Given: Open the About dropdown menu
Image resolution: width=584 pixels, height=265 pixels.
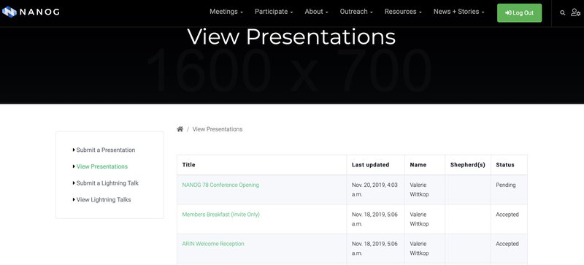Looking at the screenshot, I should [x=316, y=12].
